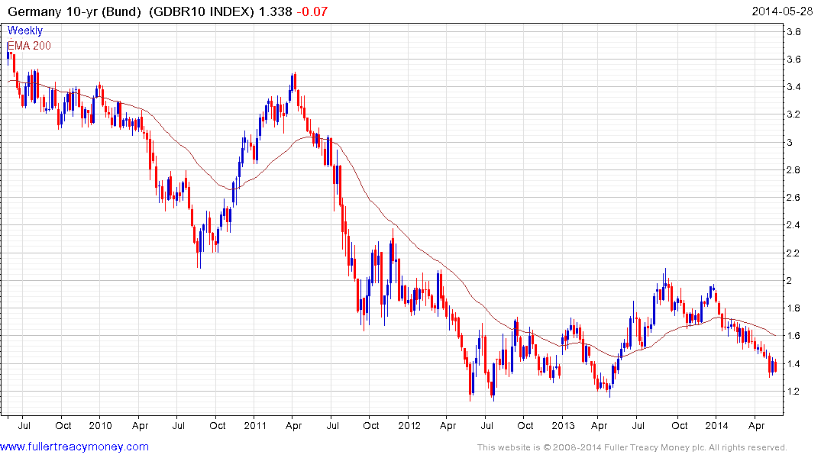This screenshot has width=821, height=458.
Task: Select the copyright notice text
Action: click(x=632, y=447)
